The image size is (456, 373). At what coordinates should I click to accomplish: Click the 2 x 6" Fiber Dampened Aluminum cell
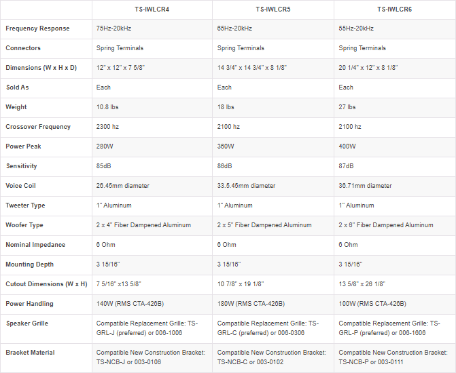point(385,225)
